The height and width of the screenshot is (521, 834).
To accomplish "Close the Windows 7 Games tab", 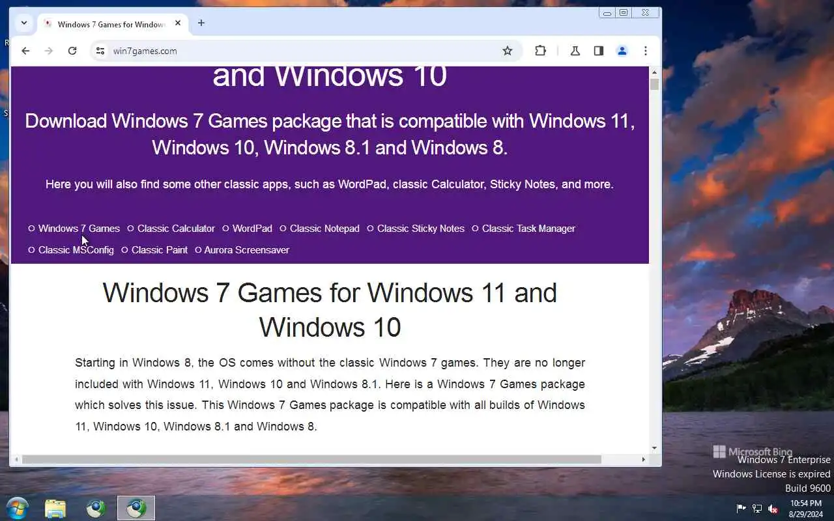I will (178, 23).
